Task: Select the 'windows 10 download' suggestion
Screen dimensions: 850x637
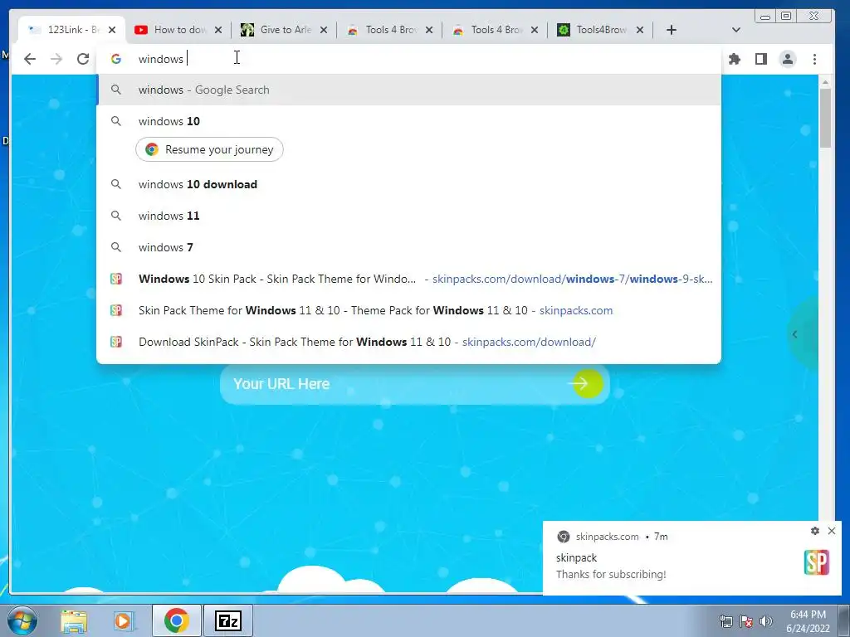Action: (408, 184)
